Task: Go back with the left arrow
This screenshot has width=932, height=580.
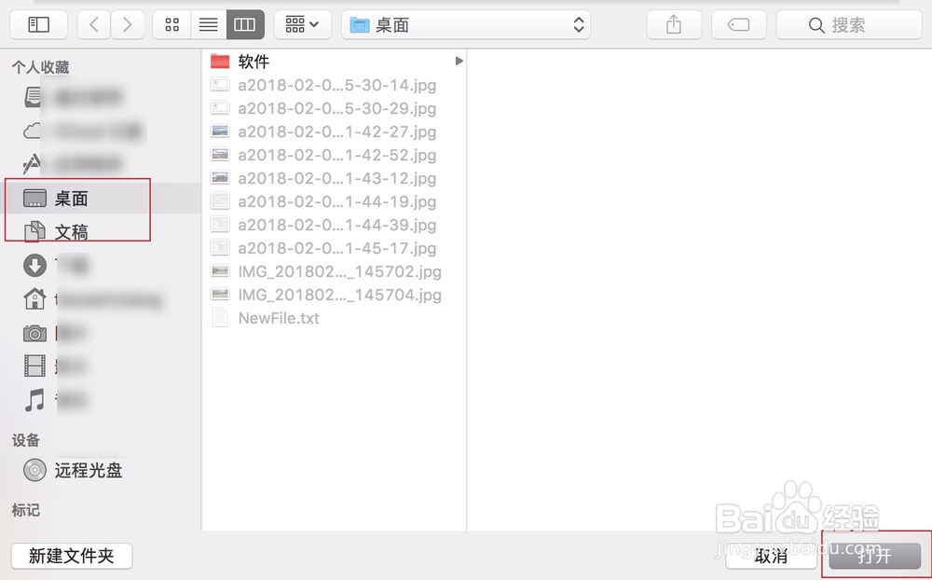Action: click(94, 24)
